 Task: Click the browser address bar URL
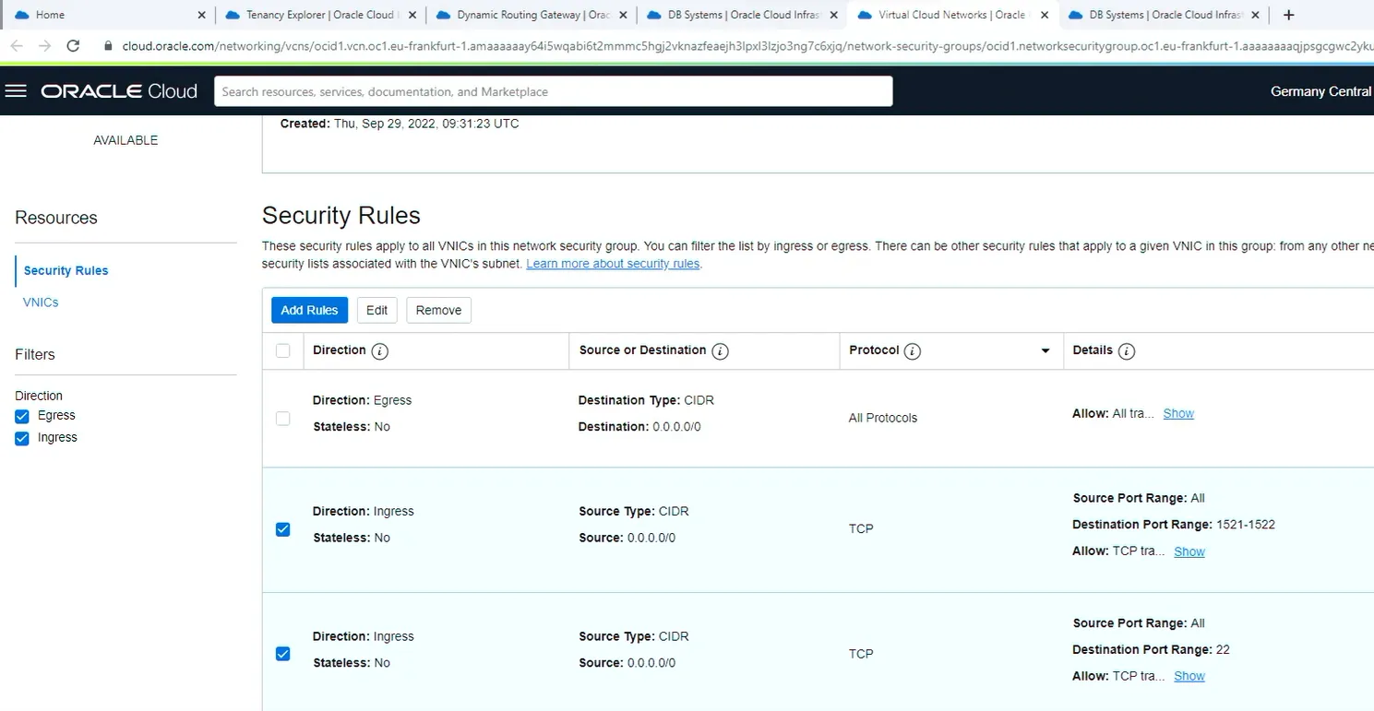(x=747, y=45)
